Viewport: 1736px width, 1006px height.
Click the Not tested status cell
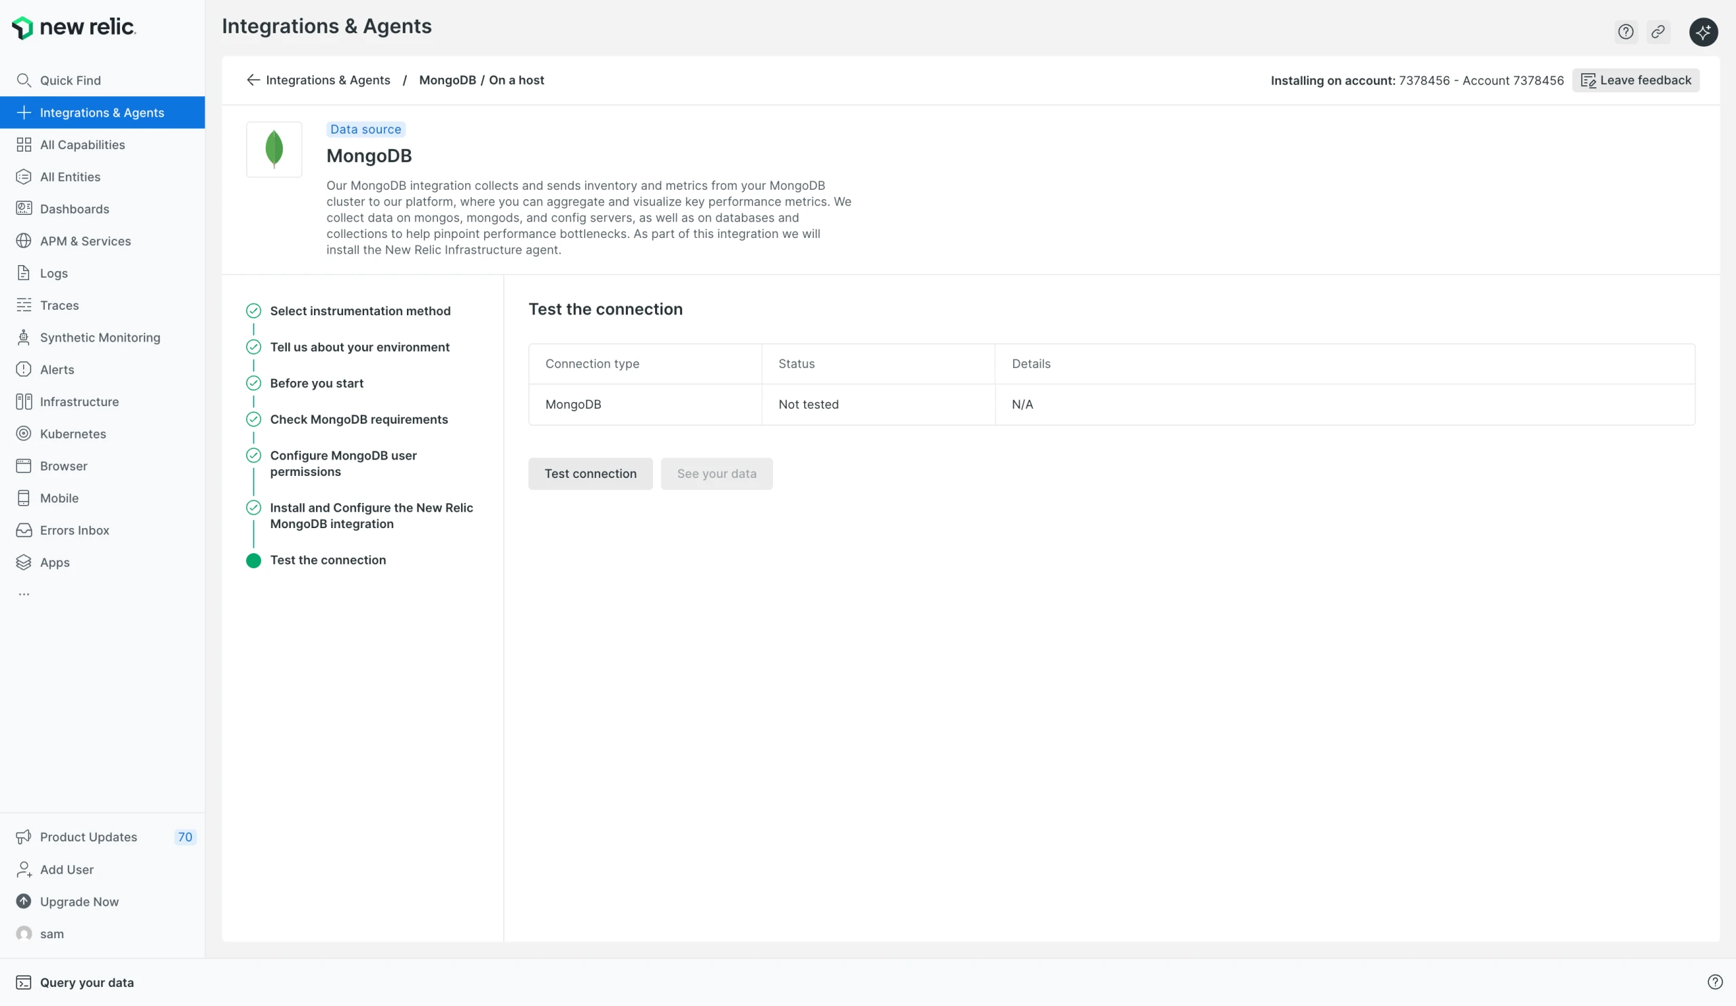click(878, 404)
